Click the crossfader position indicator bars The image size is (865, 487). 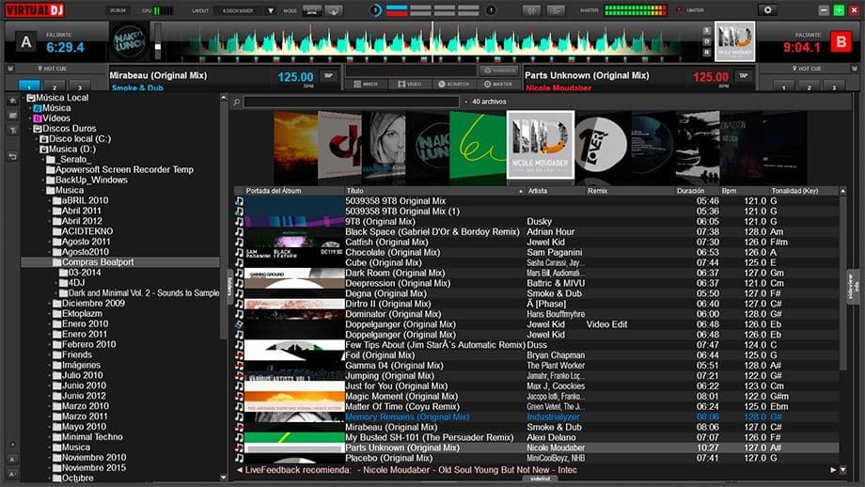pyautogui.click(x=432, y=10)
